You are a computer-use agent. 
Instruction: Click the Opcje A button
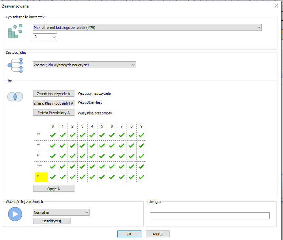[x=53, y=189]
